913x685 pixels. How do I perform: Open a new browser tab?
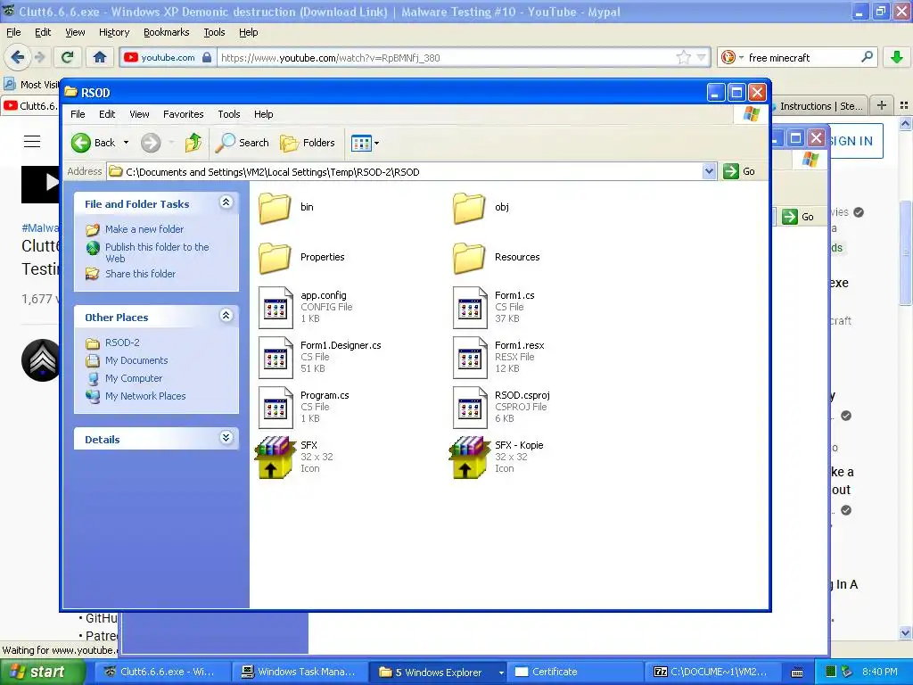click(882, 105)
